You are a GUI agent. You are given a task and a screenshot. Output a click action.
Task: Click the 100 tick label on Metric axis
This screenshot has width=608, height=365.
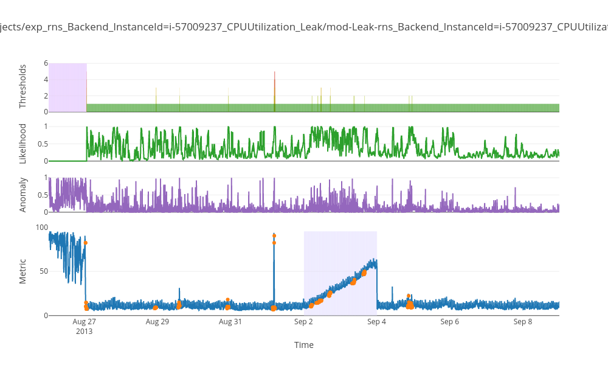coord(42,228)
